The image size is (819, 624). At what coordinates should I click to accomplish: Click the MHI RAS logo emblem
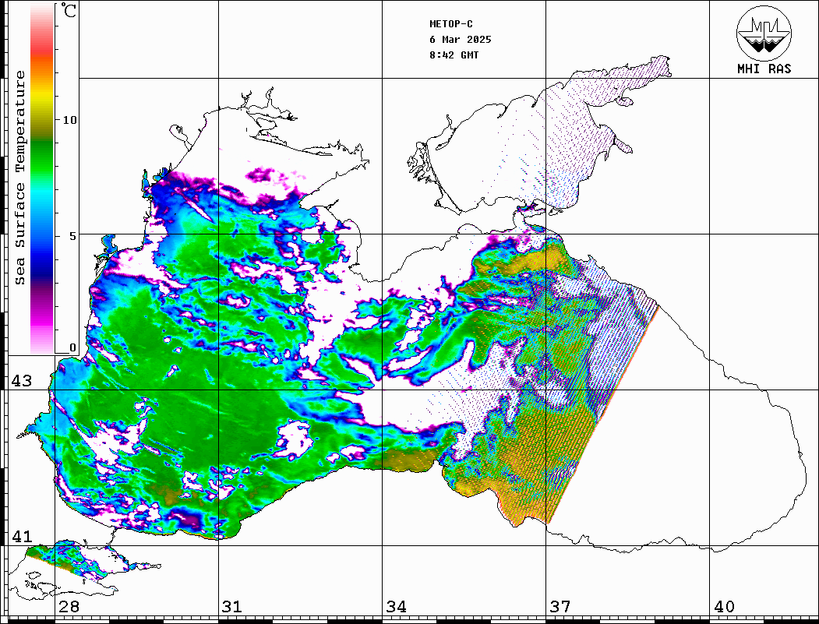[764, 33]
